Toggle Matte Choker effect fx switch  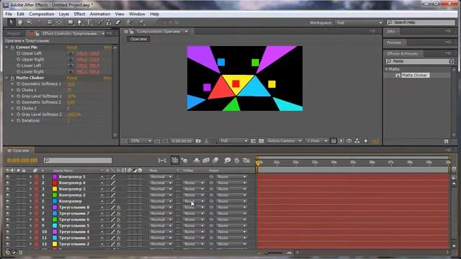click(12, 78)
